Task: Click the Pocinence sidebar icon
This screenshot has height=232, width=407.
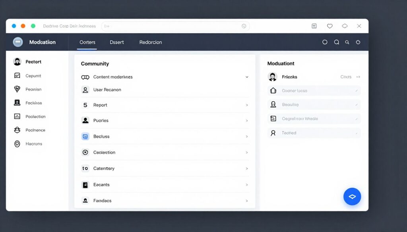Action: [17, 130]
